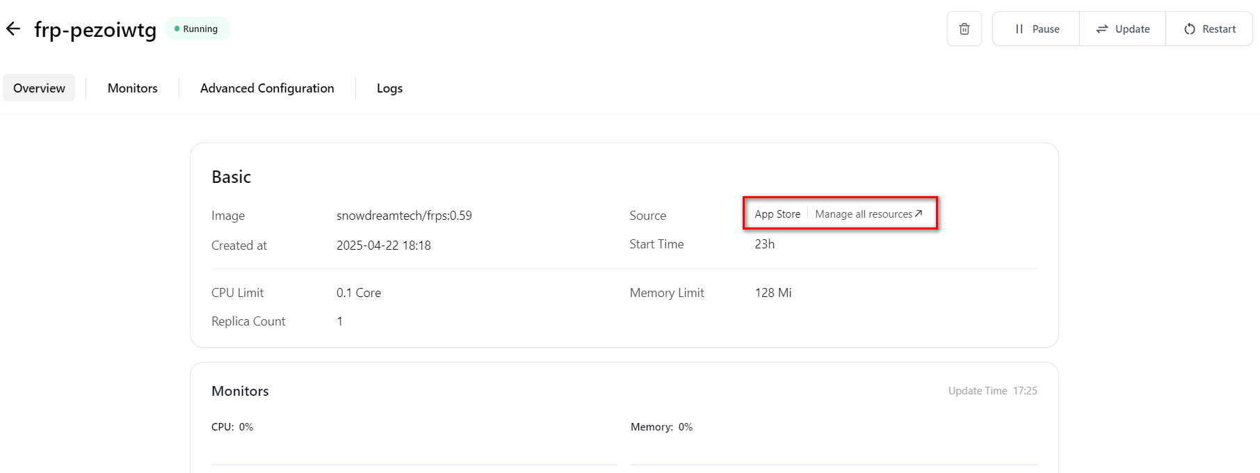Pause the running app
Screen dimensions: 1260x473
(1036, 29)
